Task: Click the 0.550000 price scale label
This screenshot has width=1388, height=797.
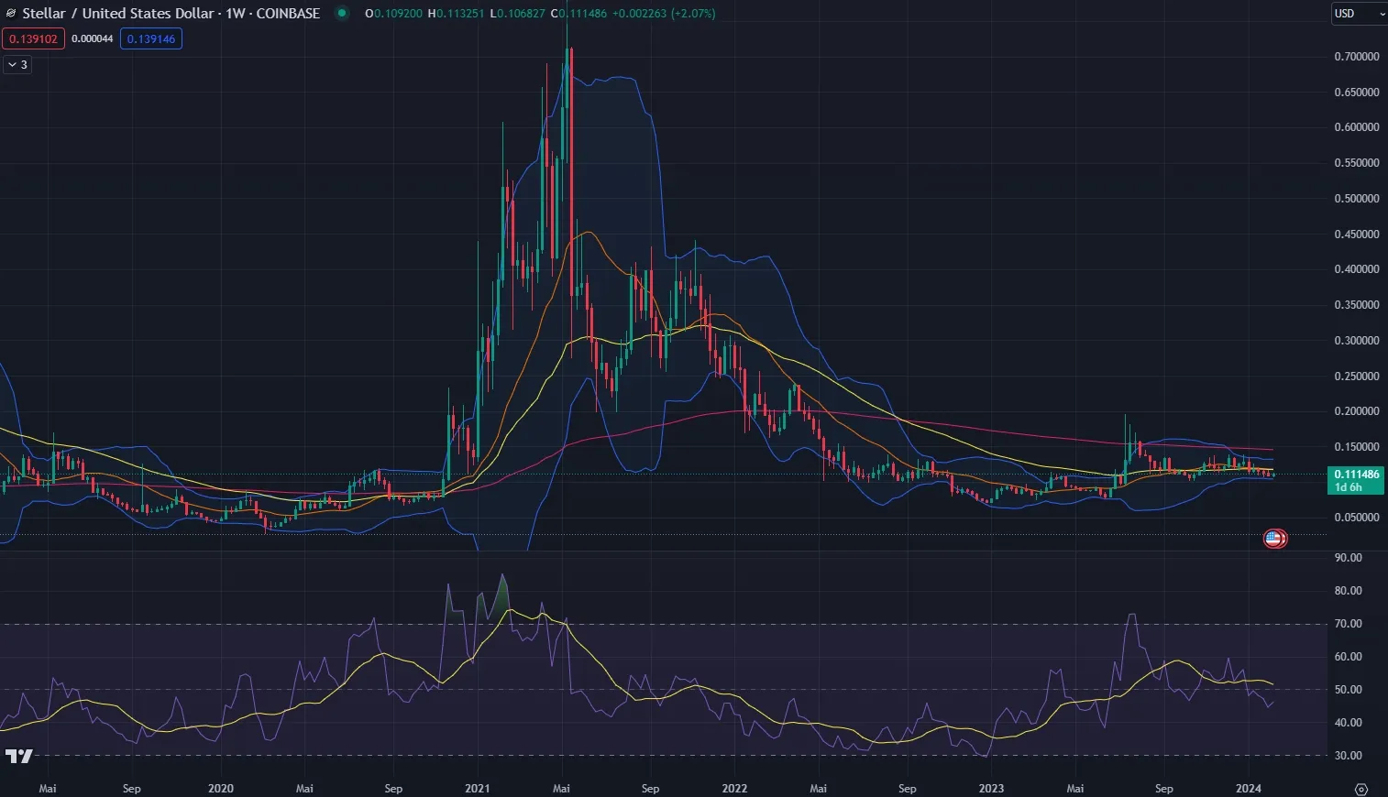Action: pyautogui.click(x=1357, y=163)
